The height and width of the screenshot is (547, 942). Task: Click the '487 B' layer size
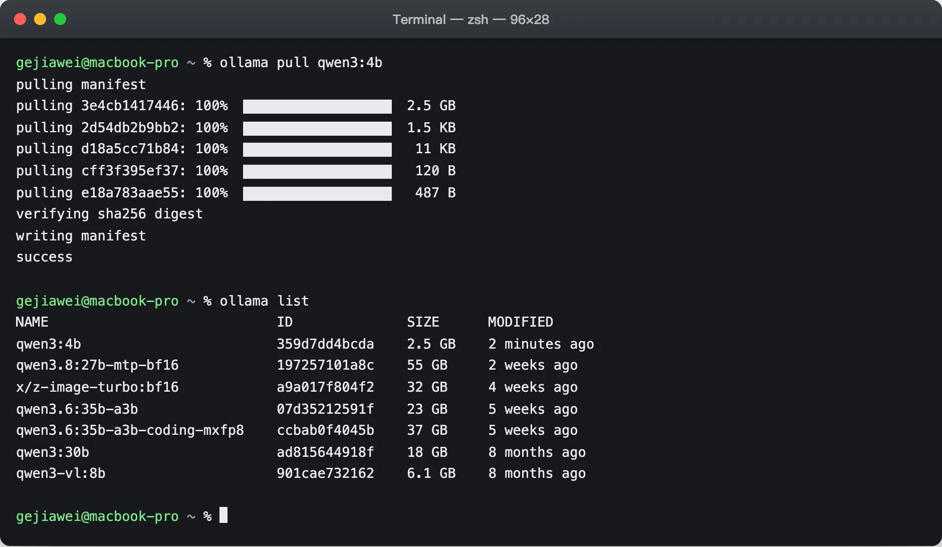point(435,193)
